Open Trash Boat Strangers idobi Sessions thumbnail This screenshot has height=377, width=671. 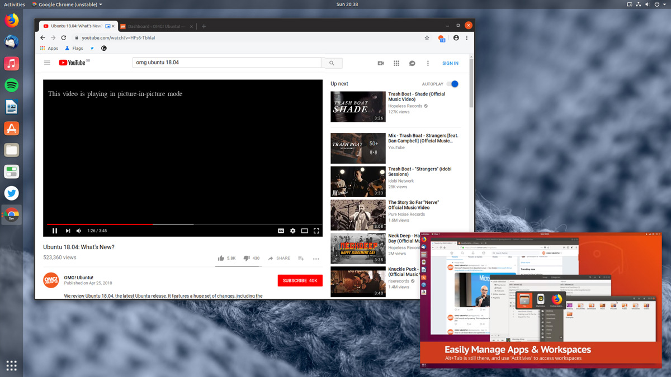358,182
